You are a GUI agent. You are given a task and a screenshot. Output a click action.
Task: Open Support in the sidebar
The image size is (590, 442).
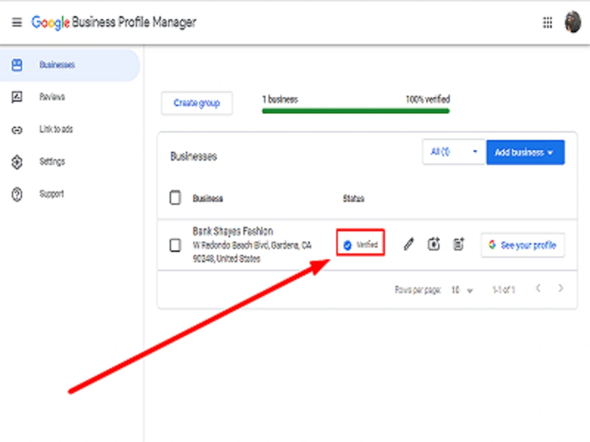pyautogui.click(x=51, y=194)
